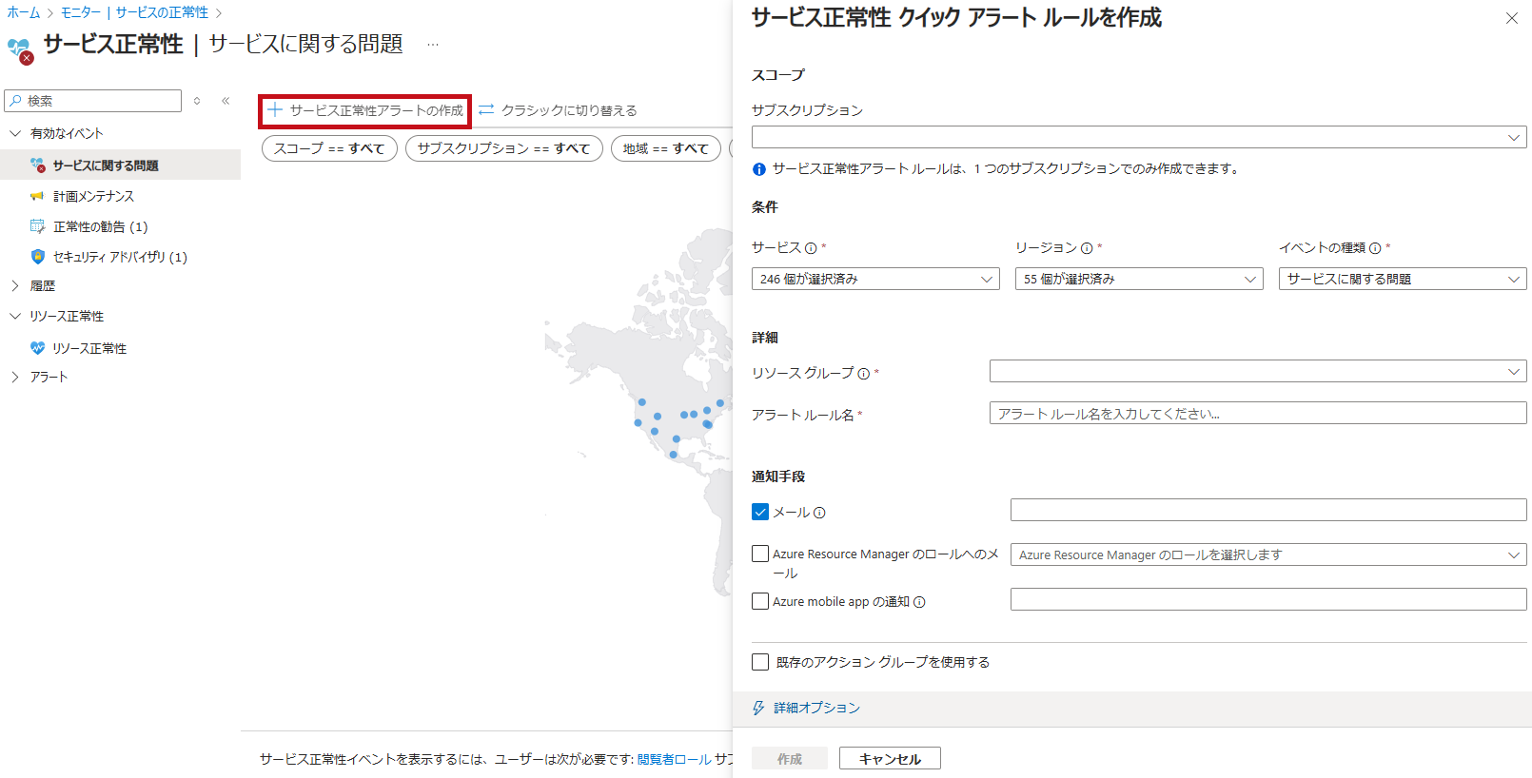
Task: Click the ホーム breadcrumb link
Action: click(24, 12)
